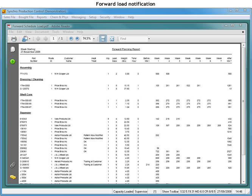Open Adobe Reader View menu
Viewport: 252px width, 196px height.
point(28,32)
